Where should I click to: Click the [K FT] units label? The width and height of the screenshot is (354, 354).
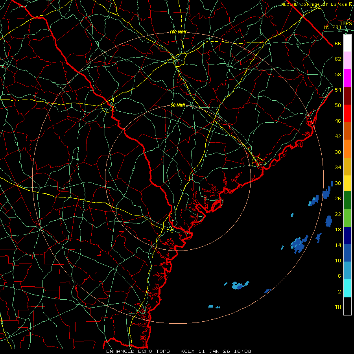click(332, 27)
